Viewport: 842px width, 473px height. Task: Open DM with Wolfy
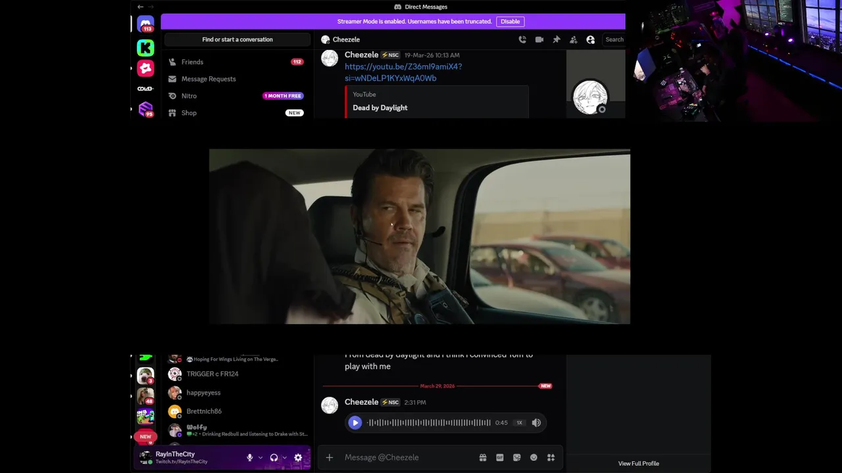(x=237, y=430)
